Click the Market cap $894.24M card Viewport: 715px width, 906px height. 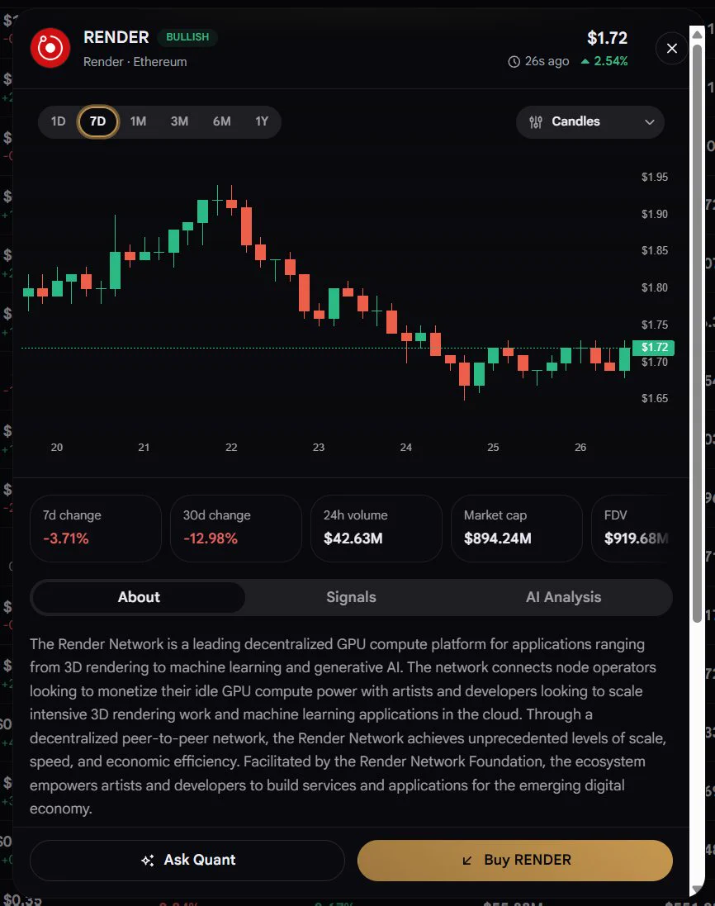click(516, 528)
